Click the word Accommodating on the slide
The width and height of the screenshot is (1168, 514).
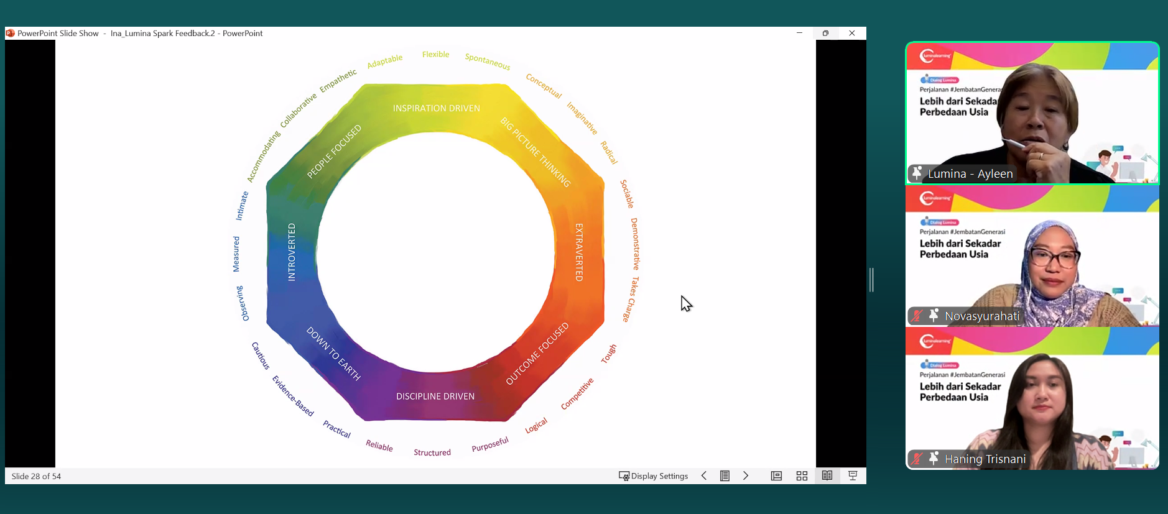click(x=263, y=157)
